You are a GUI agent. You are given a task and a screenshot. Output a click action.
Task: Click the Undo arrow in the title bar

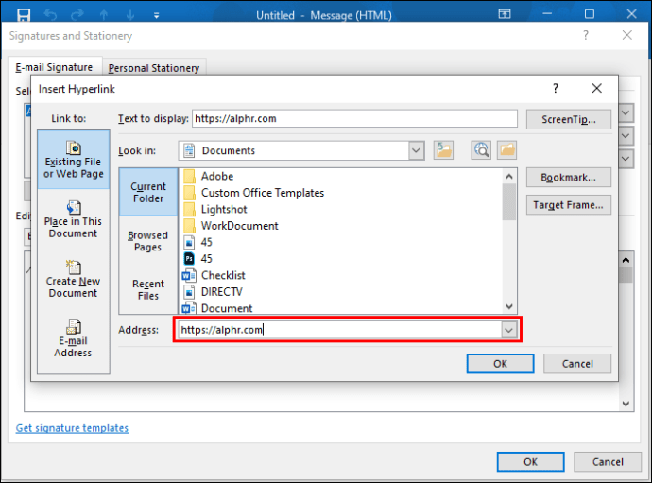pos(50,15)
